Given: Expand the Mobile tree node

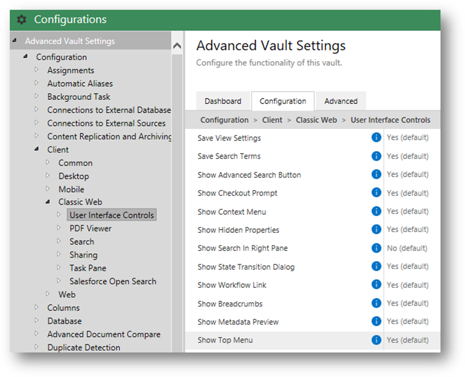Looking at the screenshot, I should point(48,188).
